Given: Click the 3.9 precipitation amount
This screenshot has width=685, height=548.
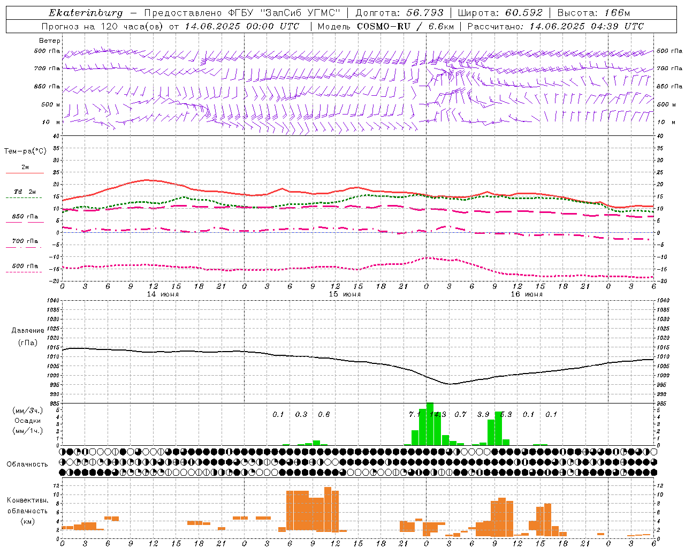Looking at the screenshot, I should (x=483, y=415).
